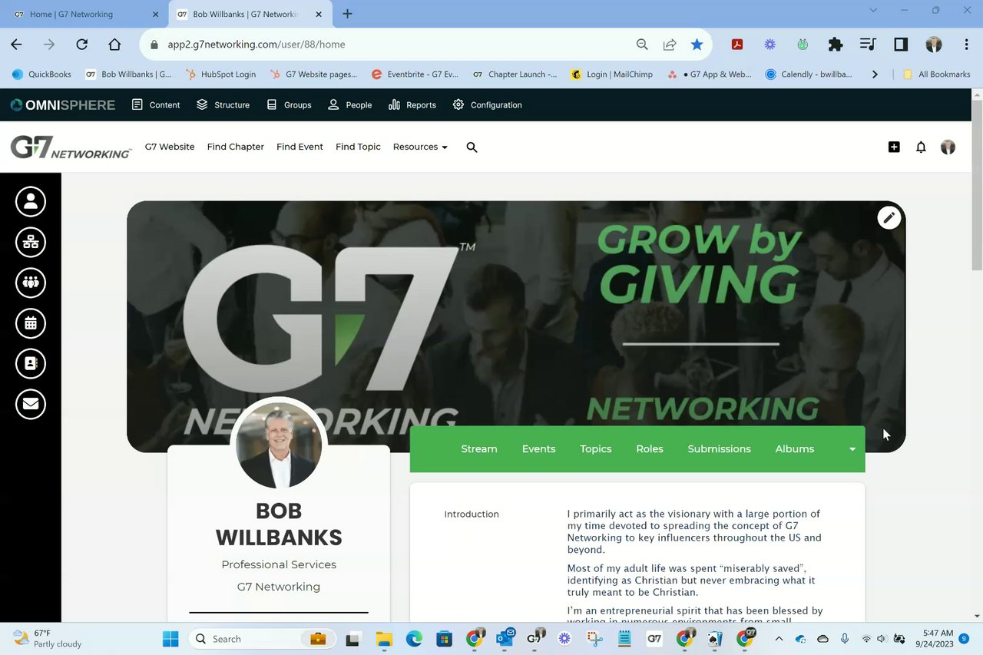
Task: Open the Find Topic link
Action: 358,147
